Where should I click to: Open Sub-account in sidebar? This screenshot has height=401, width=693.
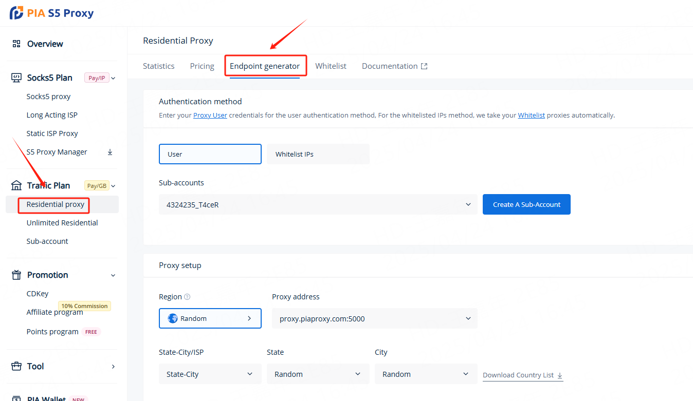pos(47,241)
